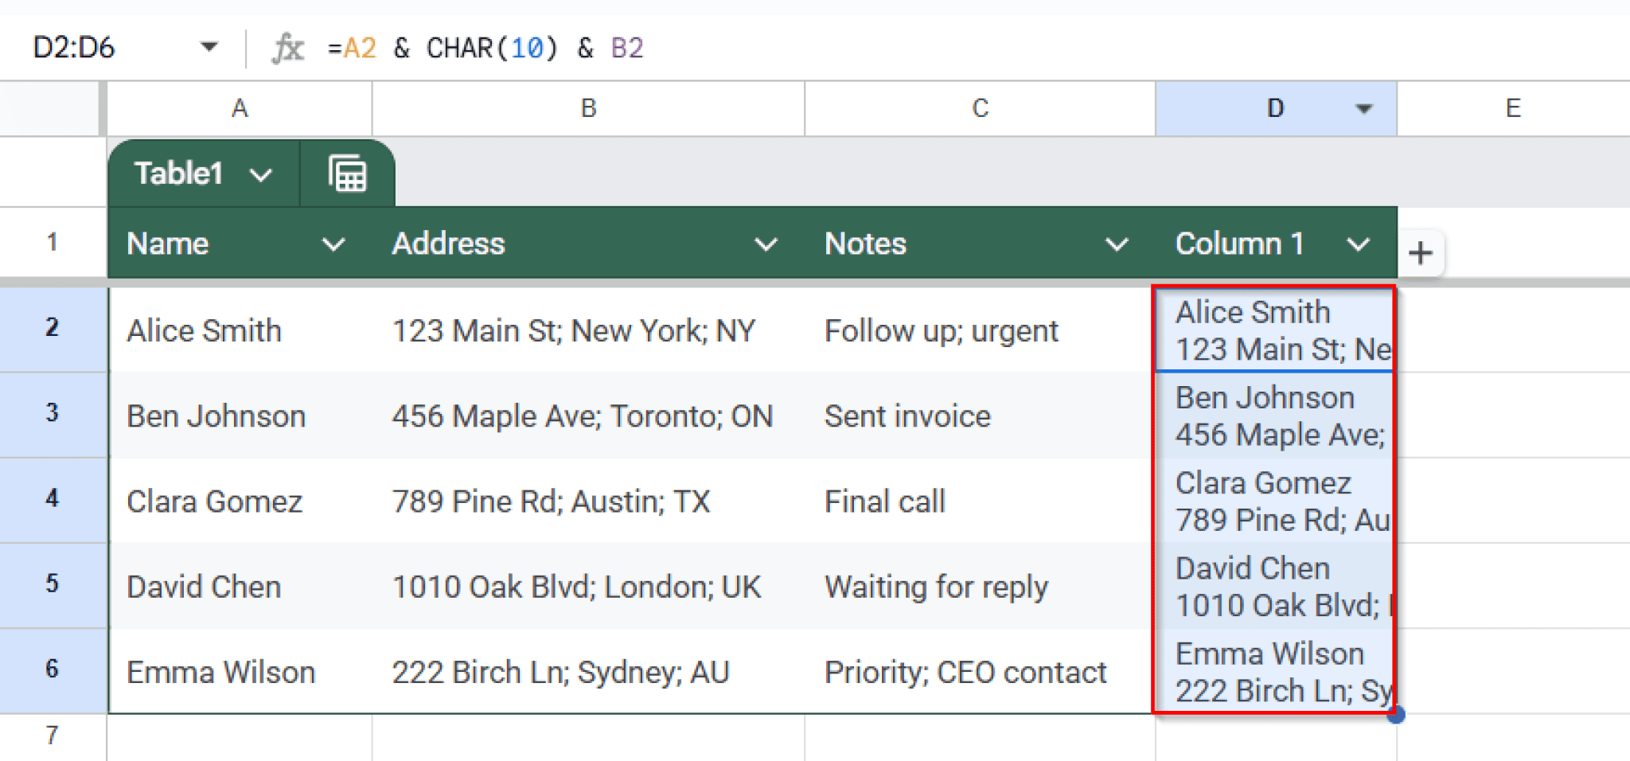Click the plus icon to add a new column
1630x761 pixels.
(x=1421, y=253)
